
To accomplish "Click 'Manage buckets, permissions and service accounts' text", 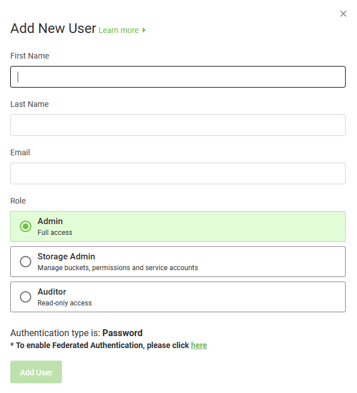I will pos(118,268).
